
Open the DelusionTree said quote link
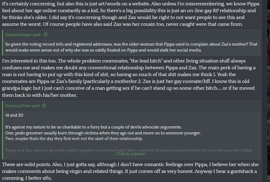click(x=23, y=106)
